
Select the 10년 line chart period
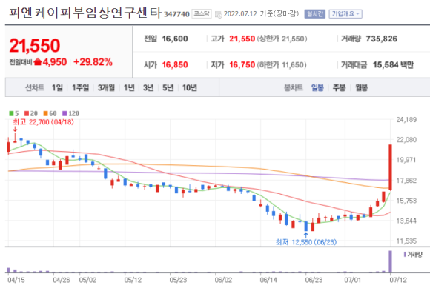coord(190,87)
